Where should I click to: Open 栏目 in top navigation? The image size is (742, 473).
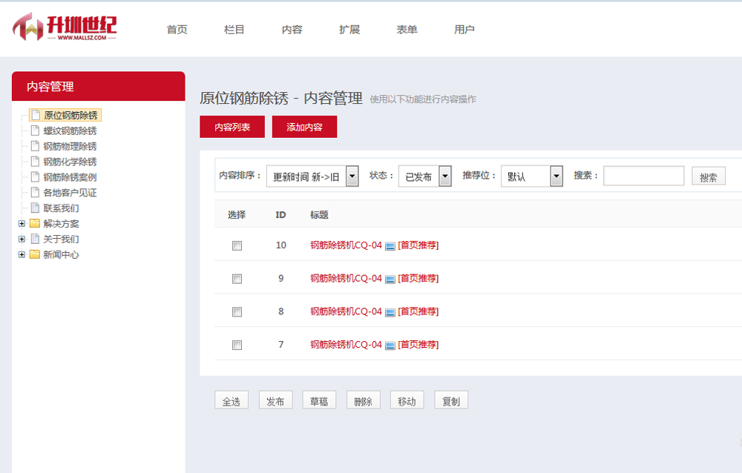(234, 30)
